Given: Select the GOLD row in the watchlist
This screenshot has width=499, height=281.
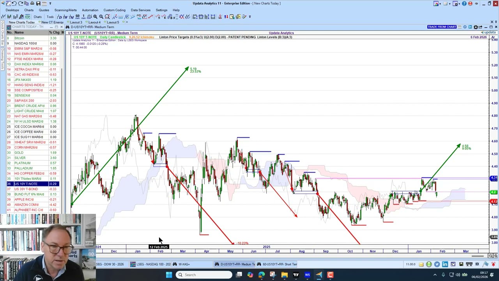Looking at the screenshot, I should coord(32,153).
